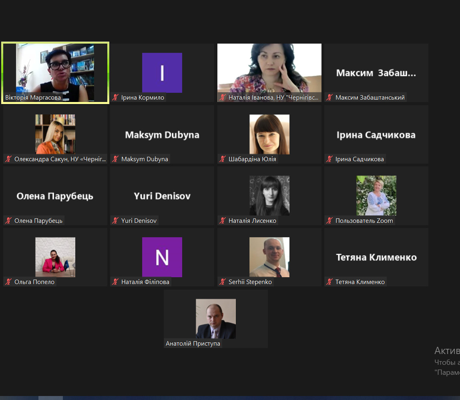Click the large "Yuri Denisov" name text

162,196
